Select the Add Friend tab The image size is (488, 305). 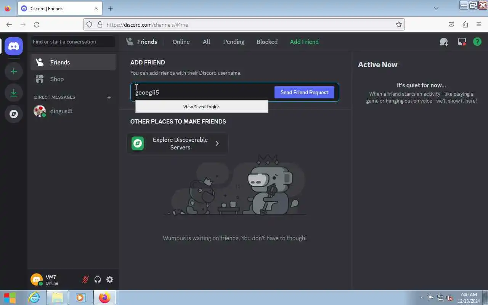click(x=304, y=42)
